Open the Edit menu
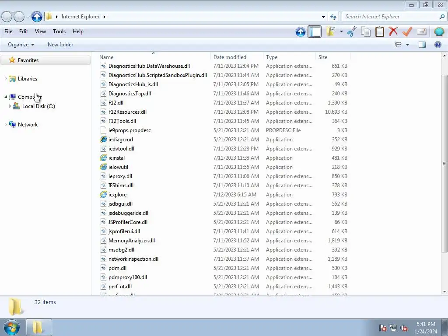 pos(24,31)
